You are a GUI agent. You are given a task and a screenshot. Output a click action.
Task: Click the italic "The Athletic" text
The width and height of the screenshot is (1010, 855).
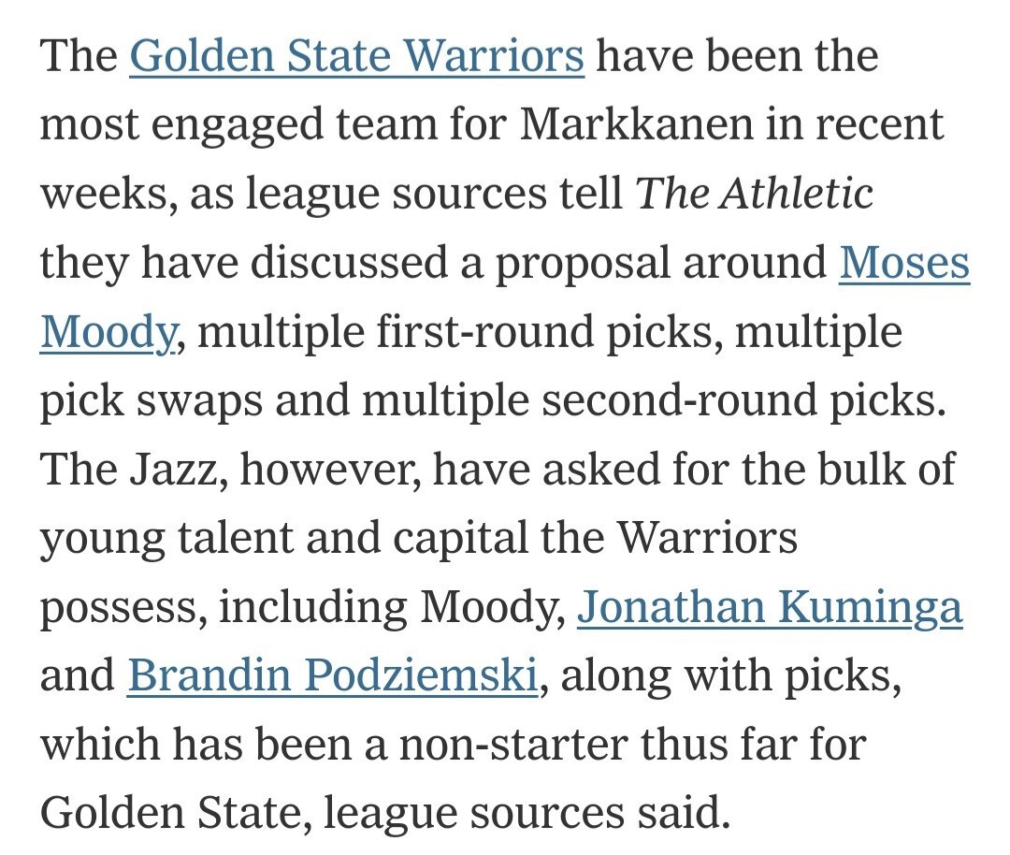754,194
